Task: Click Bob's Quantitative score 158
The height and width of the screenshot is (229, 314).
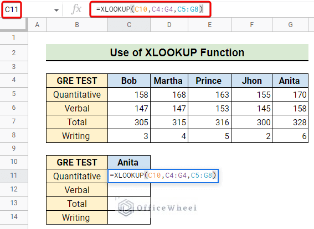Action: 129,94
